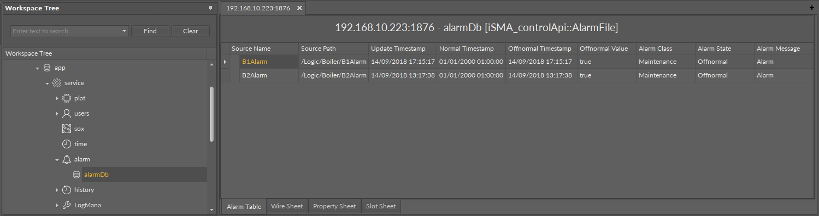The image size is (819, 216).
Task: Click the LogMana wrench icon
Action: tap(67, 205)
